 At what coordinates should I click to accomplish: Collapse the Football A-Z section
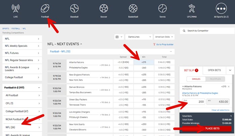click(39, 88)
